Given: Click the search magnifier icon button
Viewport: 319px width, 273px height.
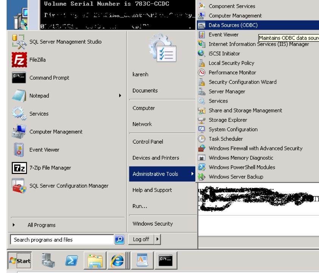Looking at the screenshot, I should (x=120, y=239).
